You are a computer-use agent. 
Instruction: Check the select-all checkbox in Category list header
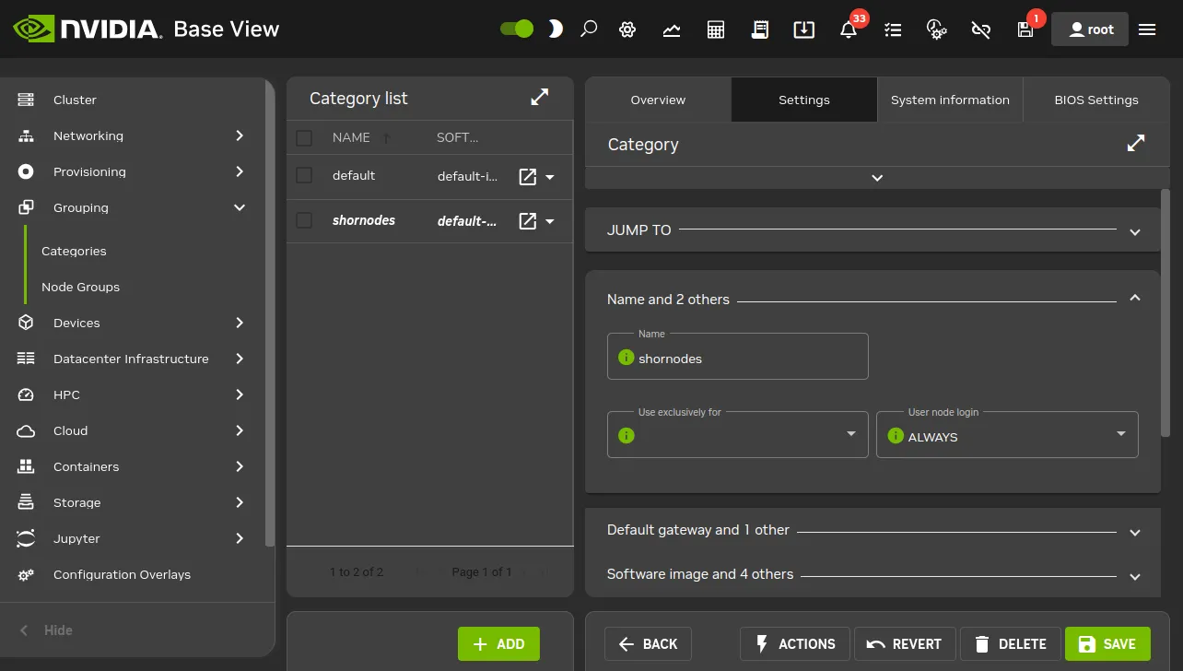[304, 138]
